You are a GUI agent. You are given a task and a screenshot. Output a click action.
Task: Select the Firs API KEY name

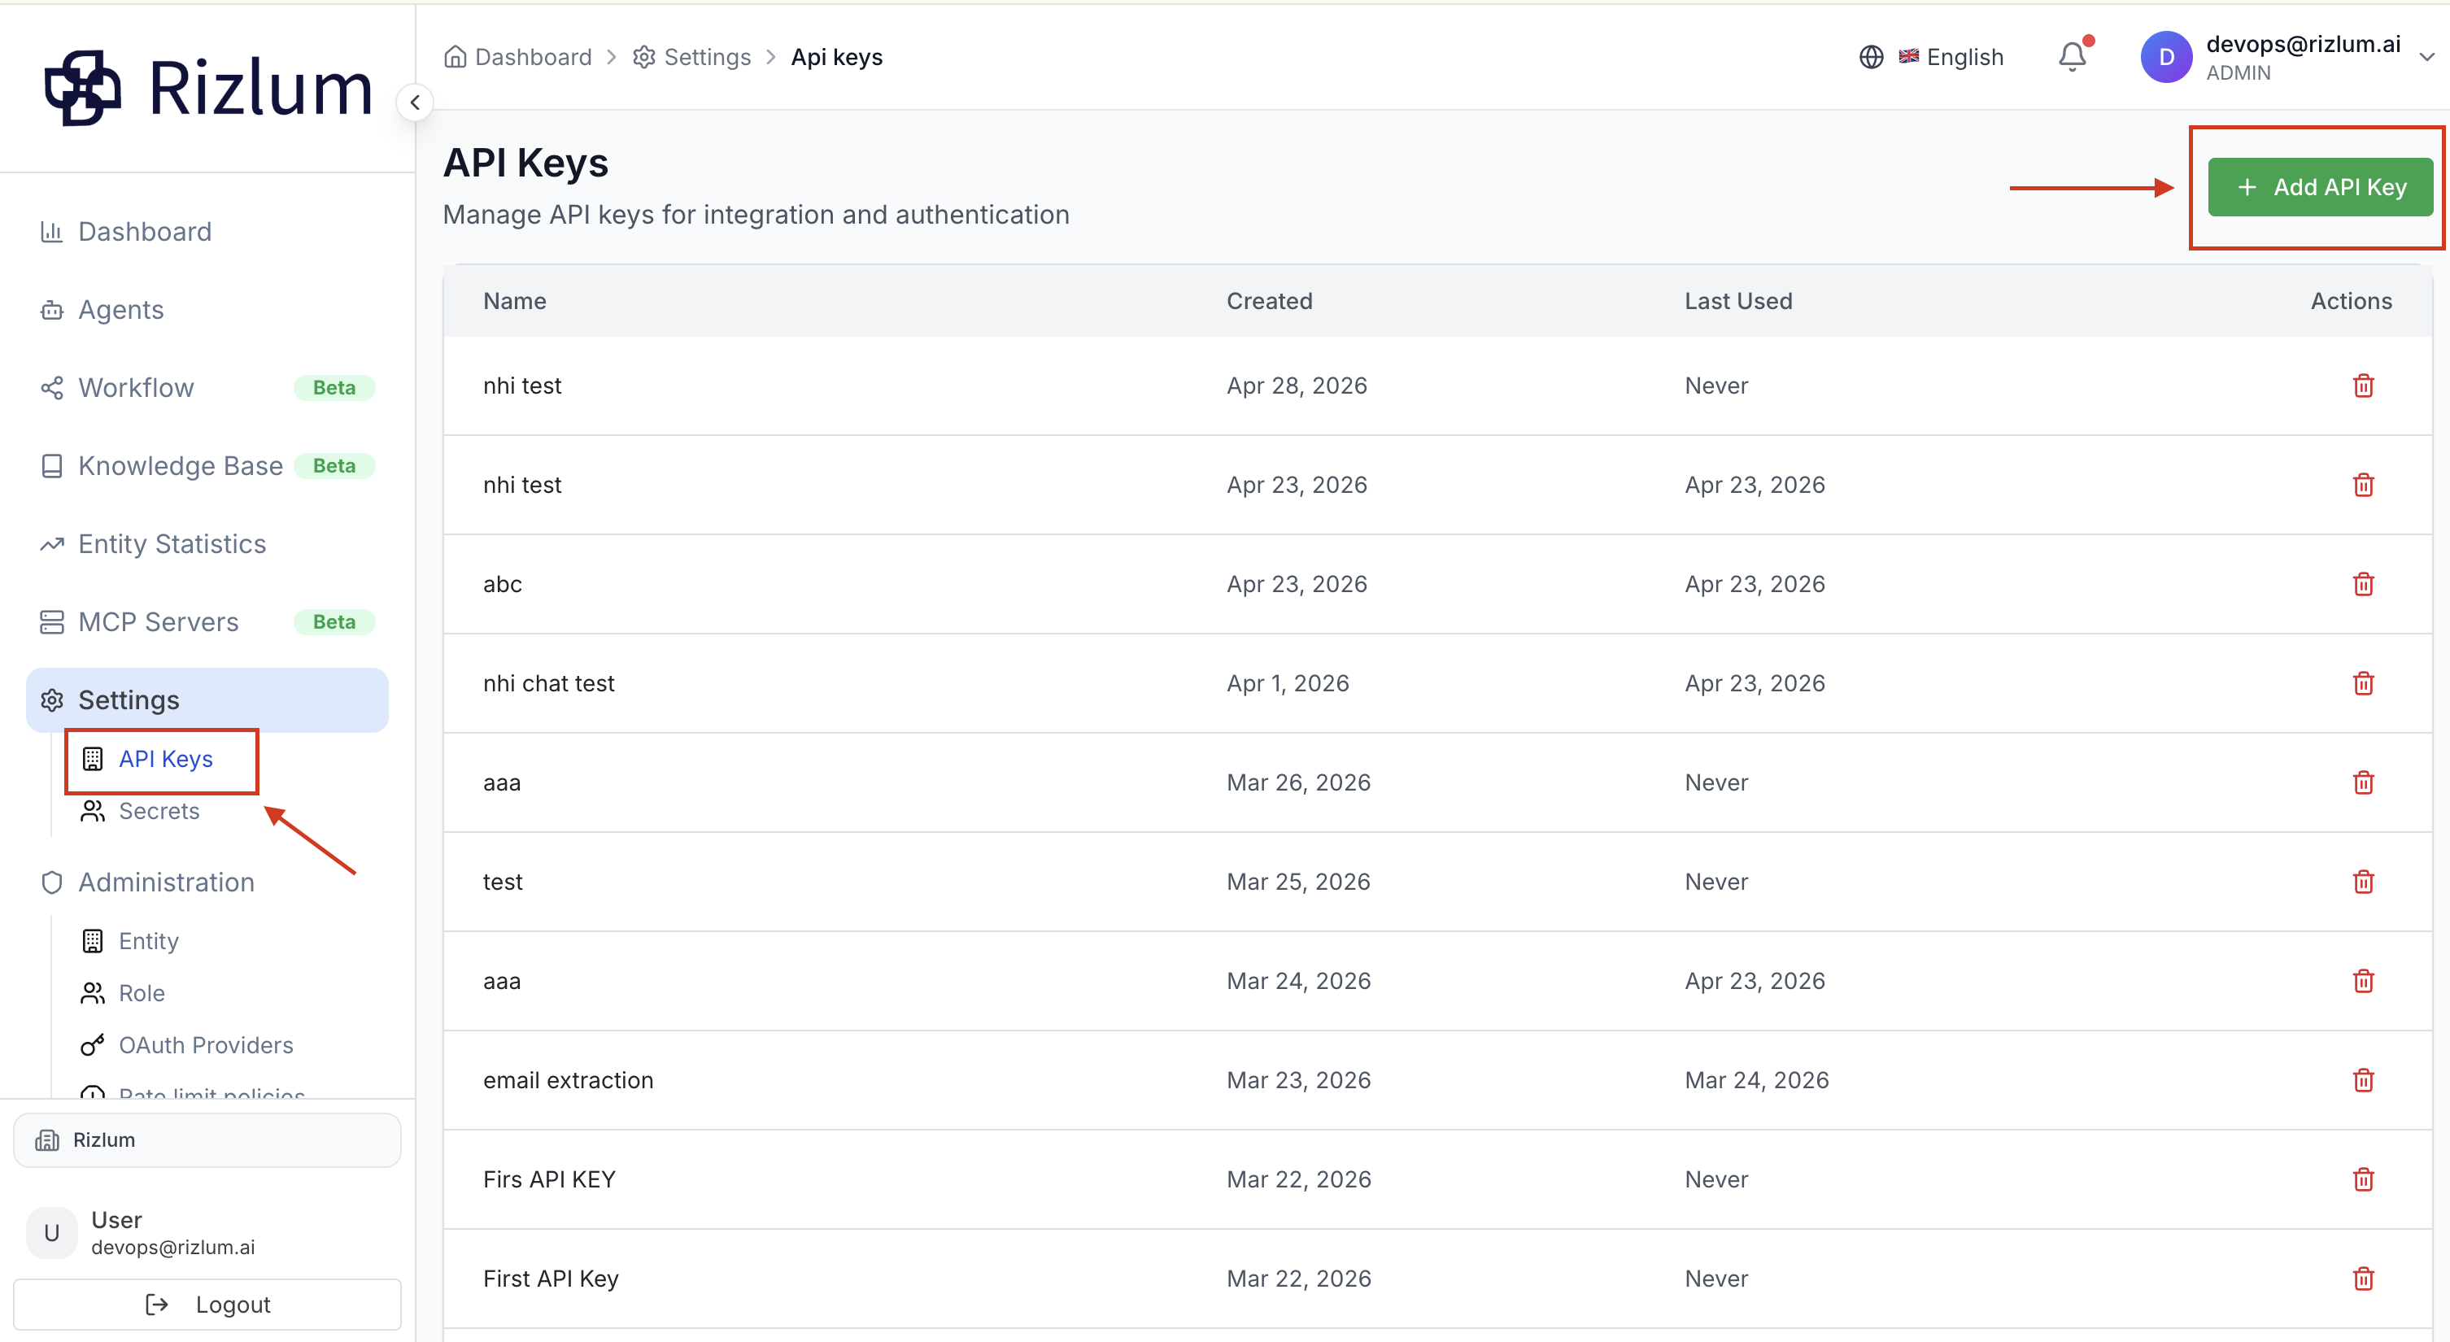(x=549, y=1179)
